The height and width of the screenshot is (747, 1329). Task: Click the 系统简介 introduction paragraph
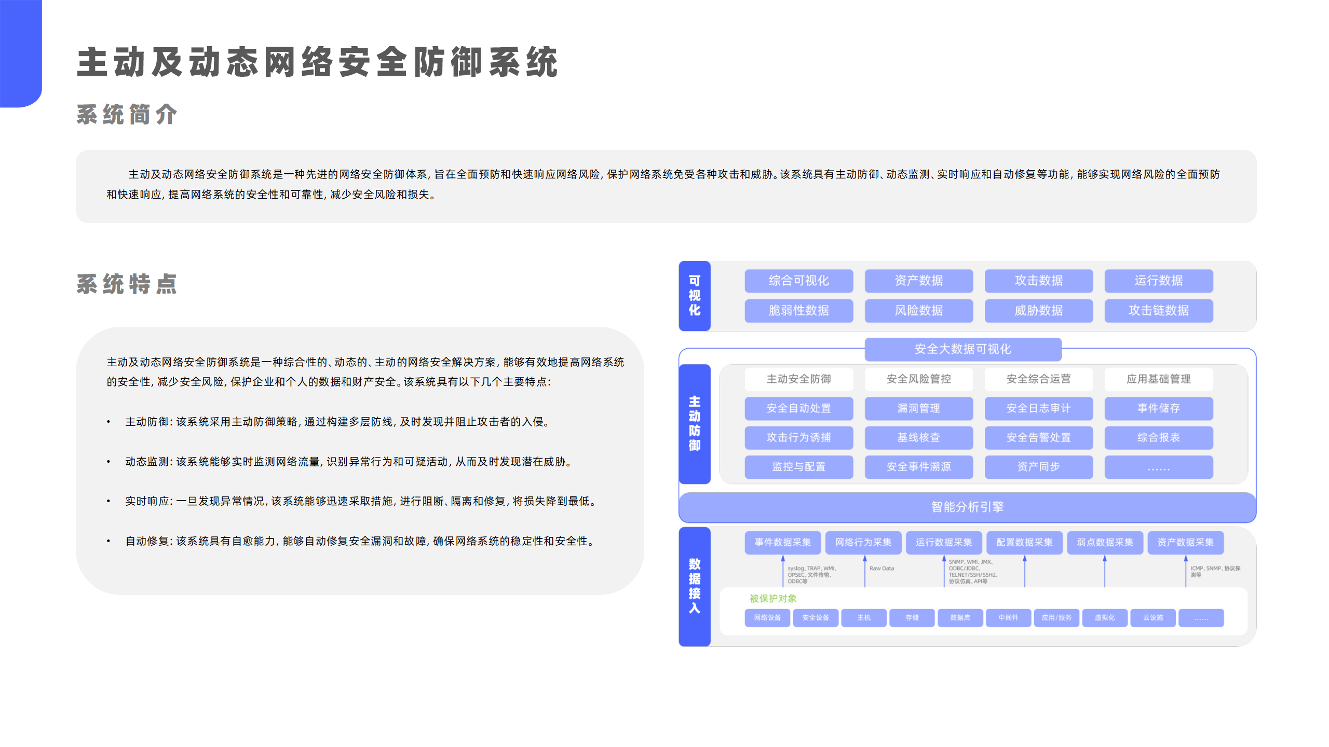pos(663,185)
